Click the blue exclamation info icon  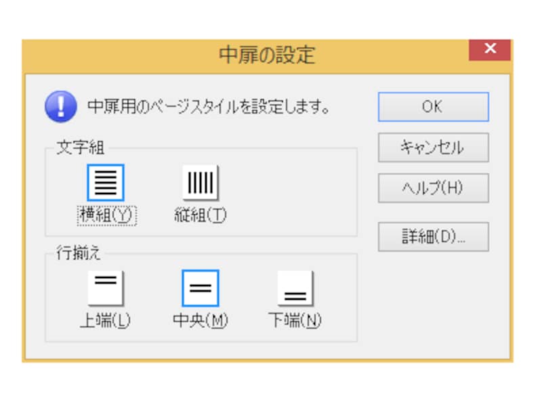tap(61, 107)
